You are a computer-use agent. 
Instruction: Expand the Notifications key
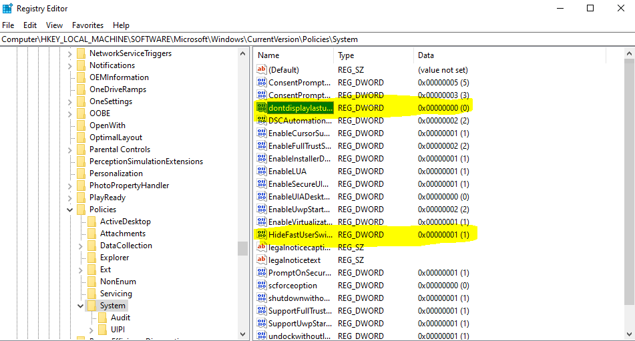(x=69, y=65)
